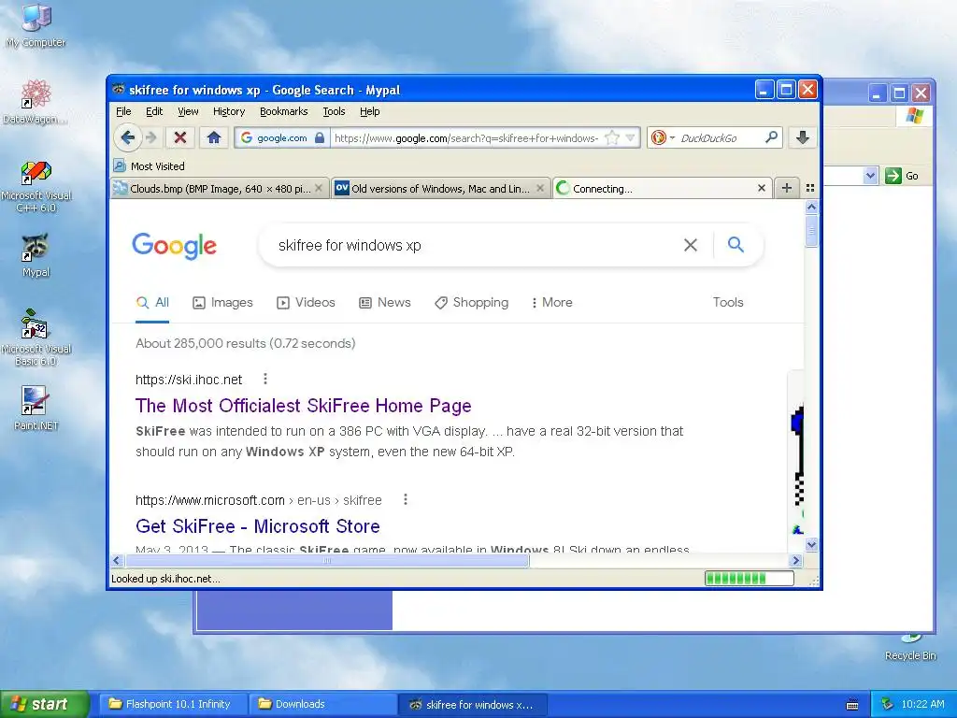The image size is (957, 718).
Task: Close the Old versions of Windows tab
Action: coord(539,188)
